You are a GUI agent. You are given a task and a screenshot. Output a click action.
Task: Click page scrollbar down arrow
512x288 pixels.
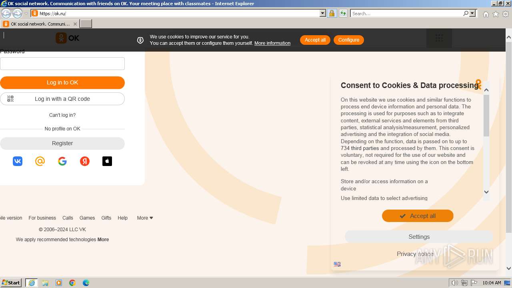509,268
